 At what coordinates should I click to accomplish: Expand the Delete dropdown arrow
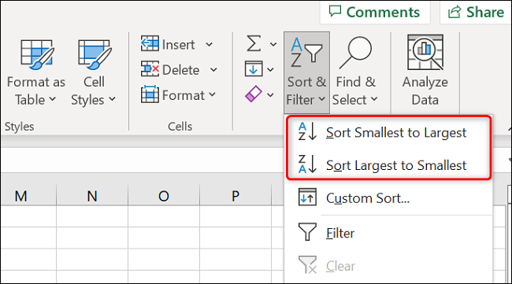(213, 69)
